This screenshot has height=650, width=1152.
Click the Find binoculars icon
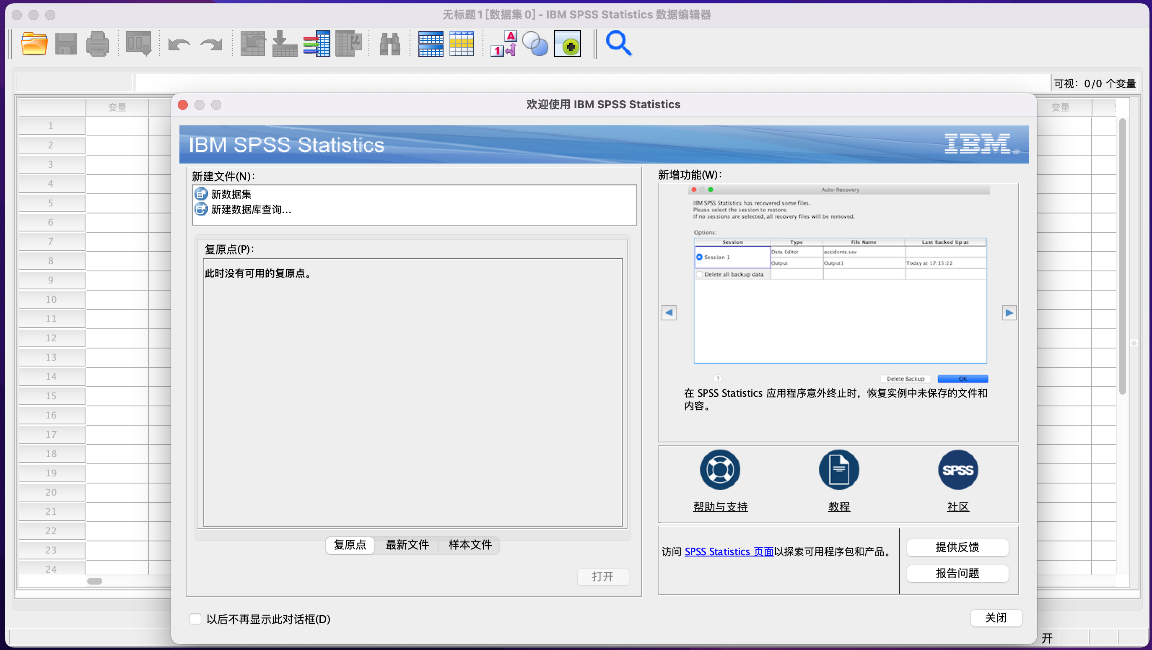click(389, 44)
